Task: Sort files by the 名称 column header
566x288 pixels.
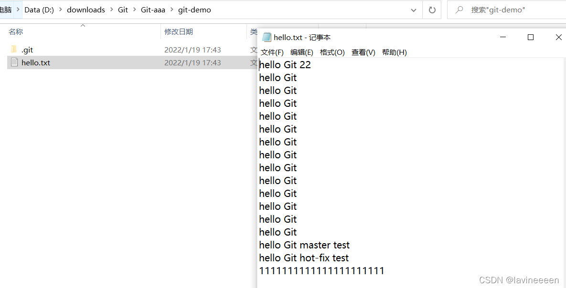Action: pyautogui.click(x=16, y=31)
